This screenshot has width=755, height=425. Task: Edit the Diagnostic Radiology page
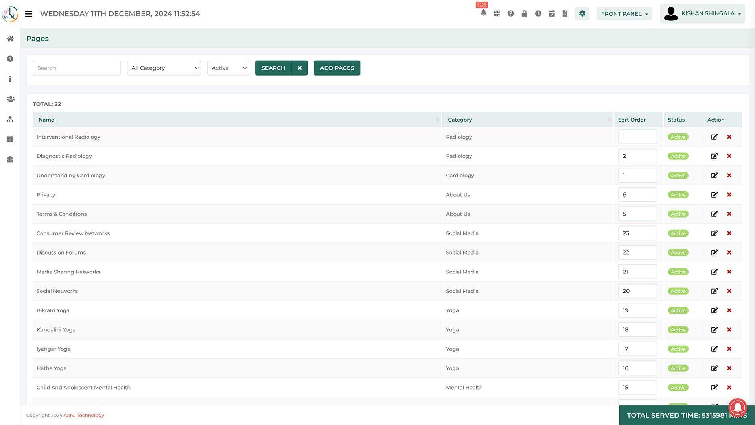714,156
